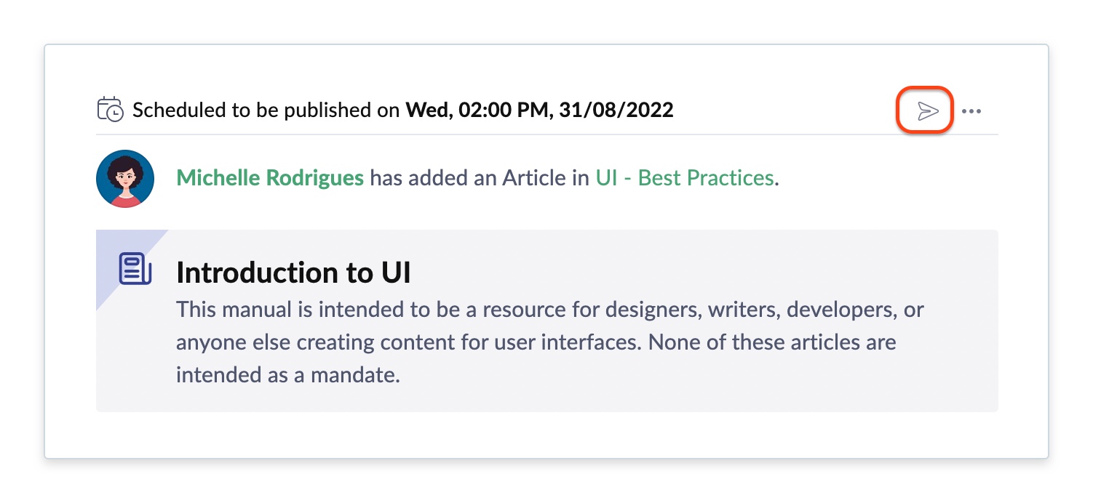Screen dimensions: 1093x503
Task: Open the Michelle Rodrigues name link
Action: click(x=270, y=178)
